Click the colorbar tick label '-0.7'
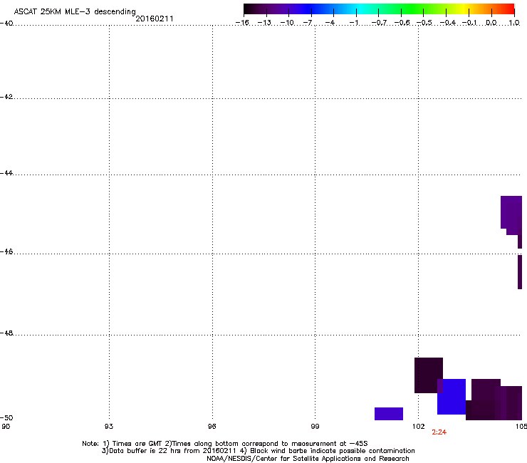527x463 pixels. pos(379,23)
